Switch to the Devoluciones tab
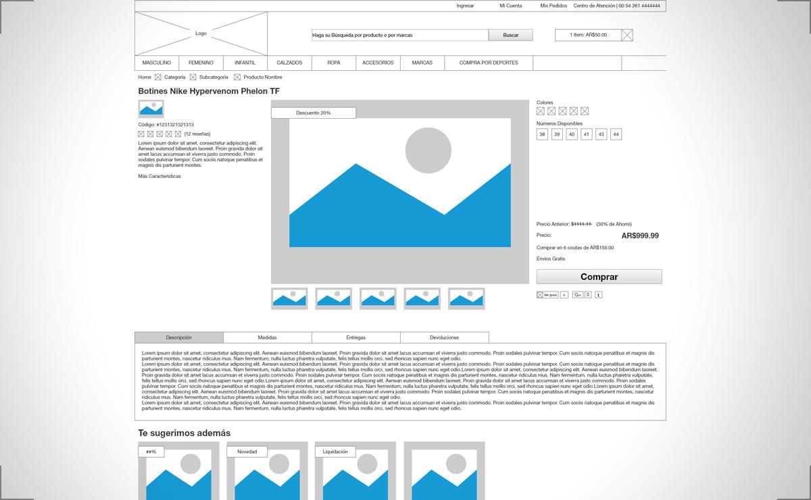The image size is (811, 500). coord(445,337)
